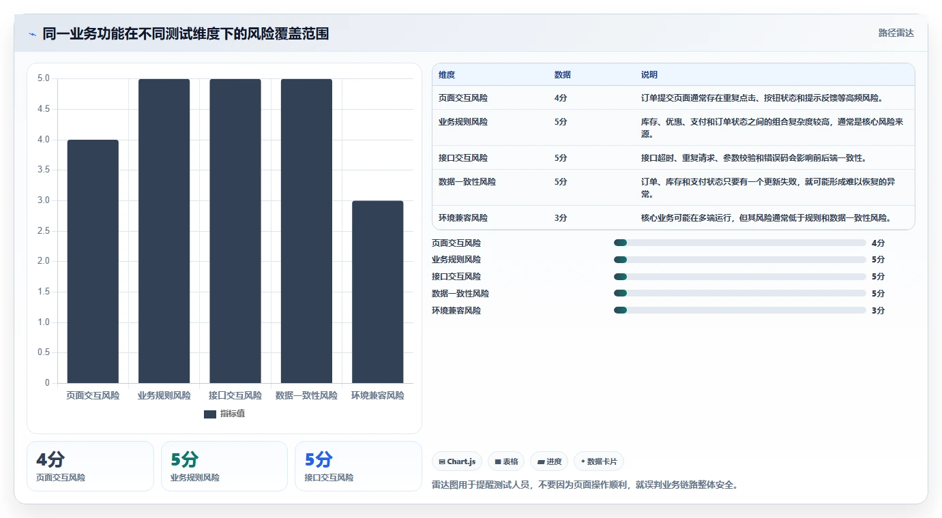Click the page title 同一业务功能在不同测试维度下的风险覆盖范围
The height and width of the screenshot is (518, 942).
click(186, 34)
